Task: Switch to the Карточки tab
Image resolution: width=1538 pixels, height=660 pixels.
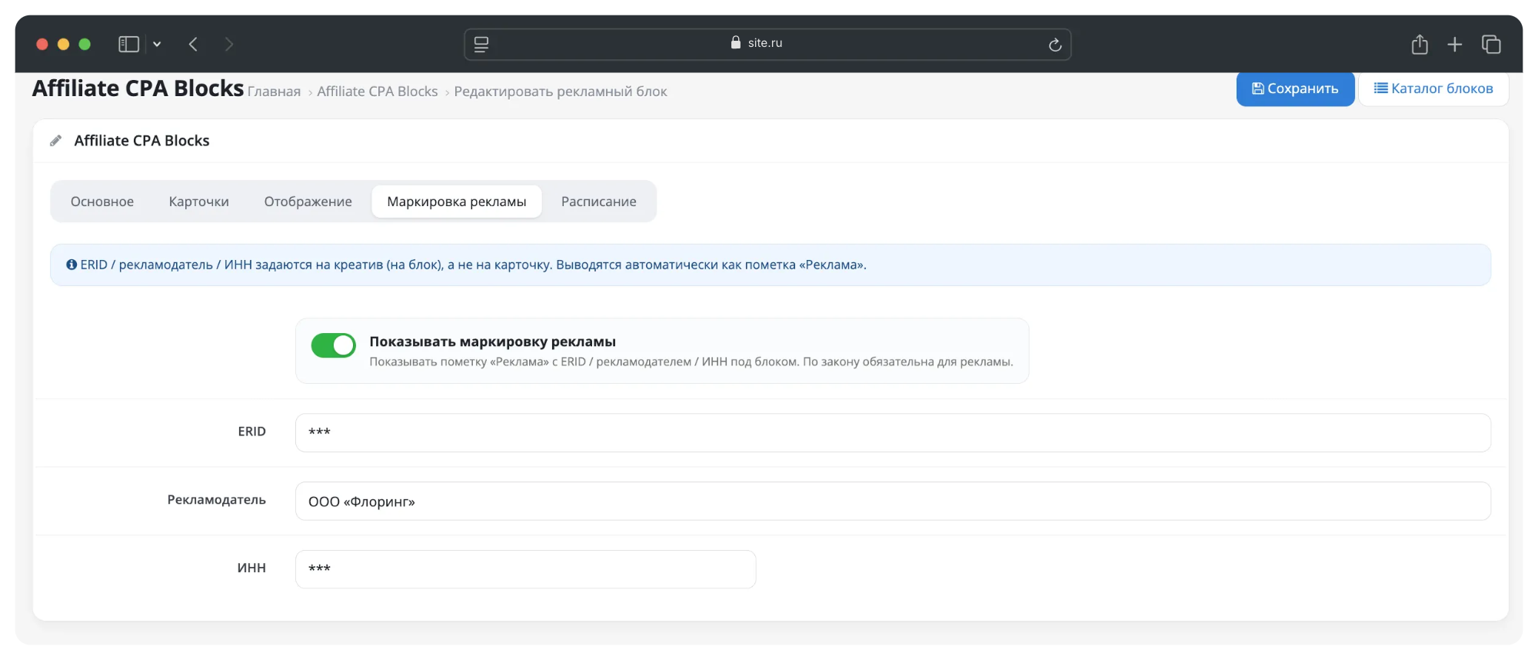Action: 199,202
